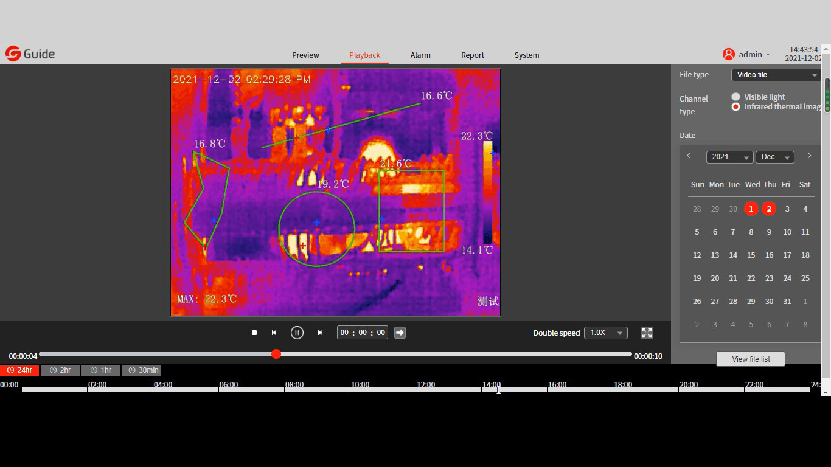Viewport: 831px width, 467px height.
Task: Go to previous month in calendar
Action: pos(689,156)
